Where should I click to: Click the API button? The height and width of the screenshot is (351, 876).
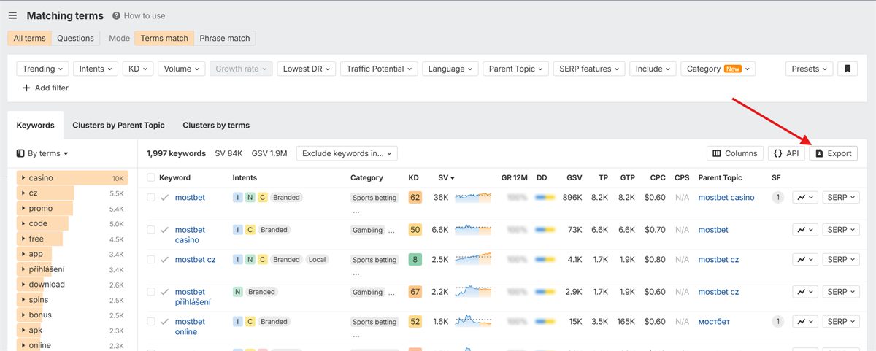786,153
